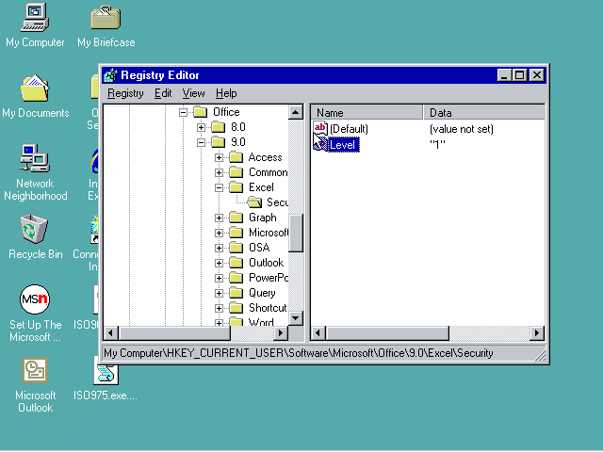Expand the Microsoft key under 9.0
Image resolution: width=603 pixels, height=452 pixels.
point(219,233)
